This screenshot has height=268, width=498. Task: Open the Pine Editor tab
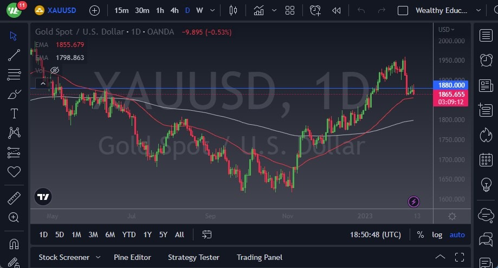[132, 257]
